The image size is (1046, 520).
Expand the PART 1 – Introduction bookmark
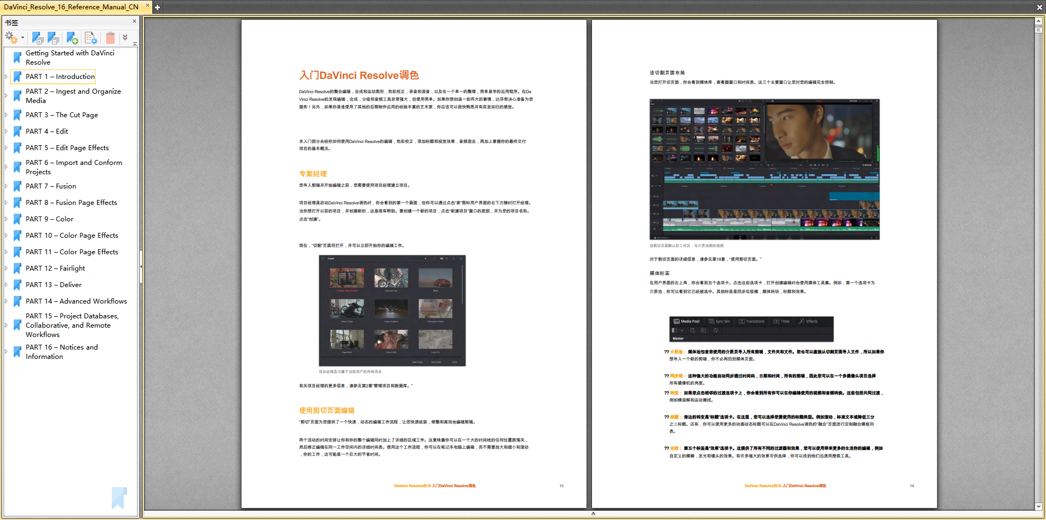(7, 77)
